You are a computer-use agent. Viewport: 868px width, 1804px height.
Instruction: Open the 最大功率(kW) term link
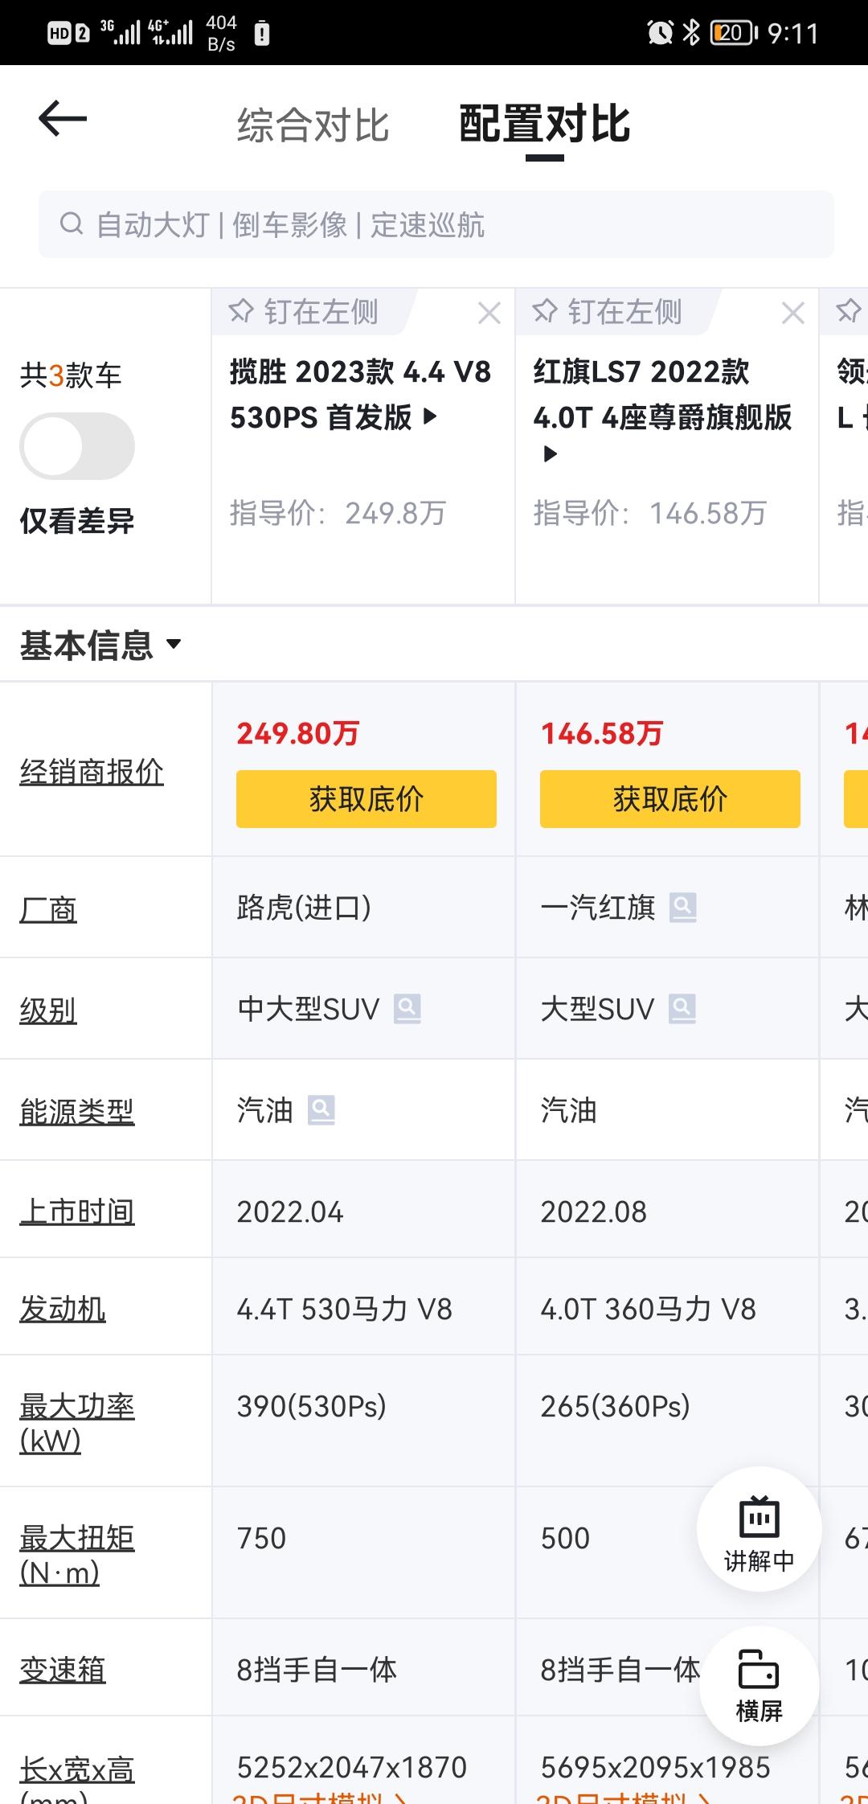click(77, 1423)
